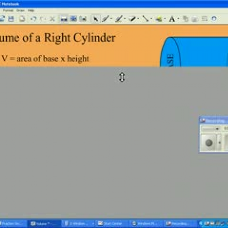
Task: Open the Line tool dropdown arrow
Action: (x=151, y=19)
